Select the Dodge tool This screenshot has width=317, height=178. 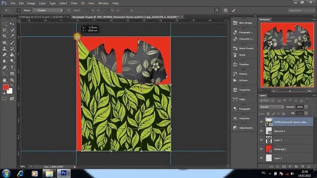pyautogui.click(x=12, y=61)
